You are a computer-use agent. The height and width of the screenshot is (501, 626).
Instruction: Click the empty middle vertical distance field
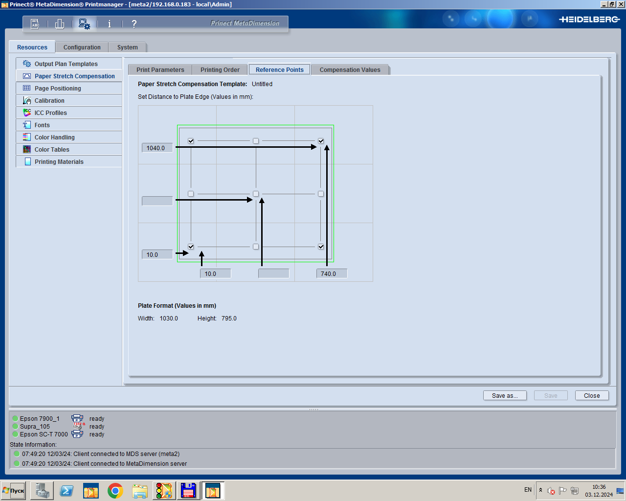point(157,201)
